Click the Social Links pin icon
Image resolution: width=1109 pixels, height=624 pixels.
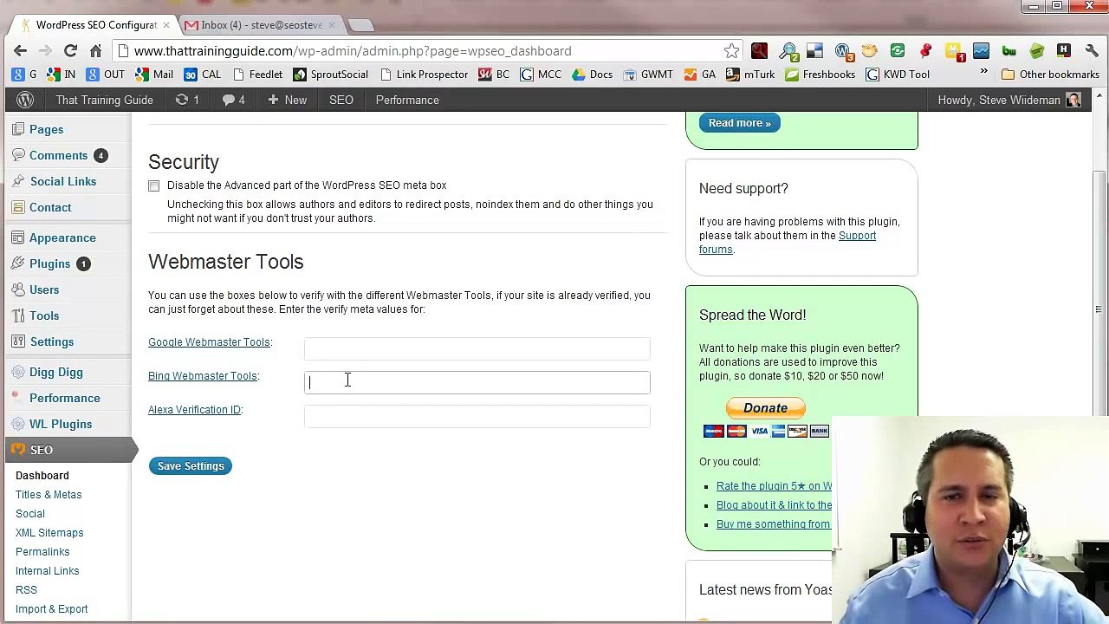point(18,181)
